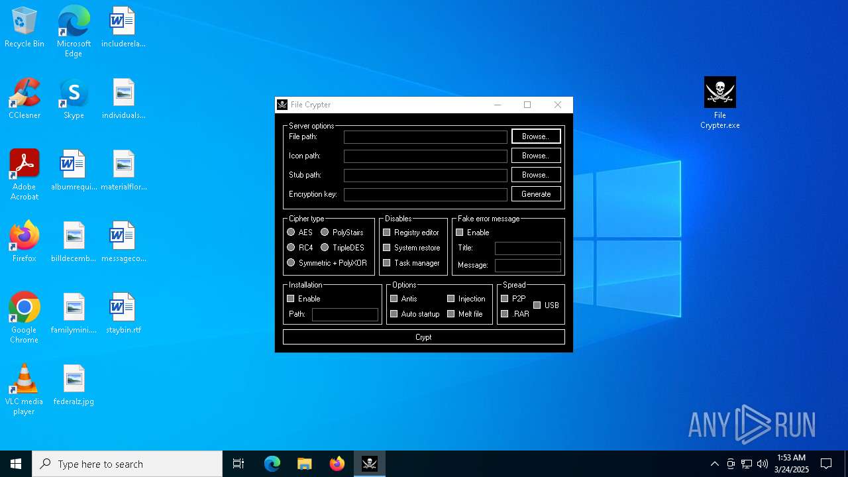Screen dimensions: 848x477
Task: Focus the File path text field
Action: click(425, 137)
